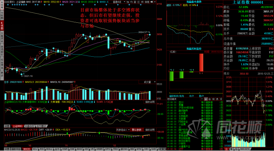This screenshot has width=274, height=151.
Task: Click the speaker arrow icon in chart toolbar
Action: [x=152, y=2]
